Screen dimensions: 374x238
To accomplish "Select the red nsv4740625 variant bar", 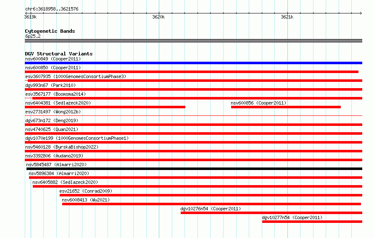I will (193, 133).
